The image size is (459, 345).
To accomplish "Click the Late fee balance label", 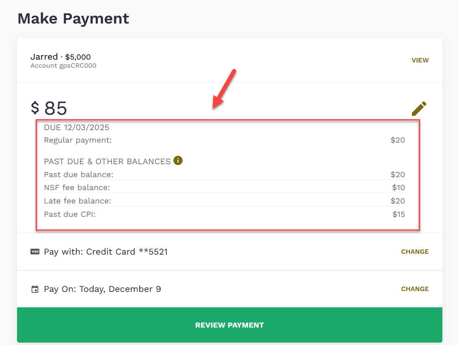I will pyautogui.click(x=78, y=201).
